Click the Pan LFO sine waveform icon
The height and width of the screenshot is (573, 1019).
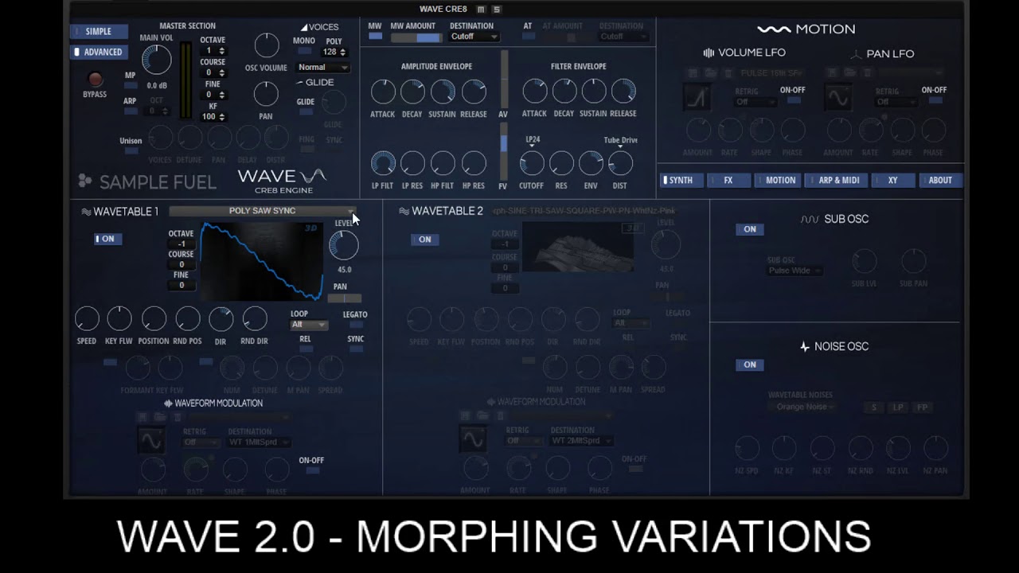click(837, 98)
